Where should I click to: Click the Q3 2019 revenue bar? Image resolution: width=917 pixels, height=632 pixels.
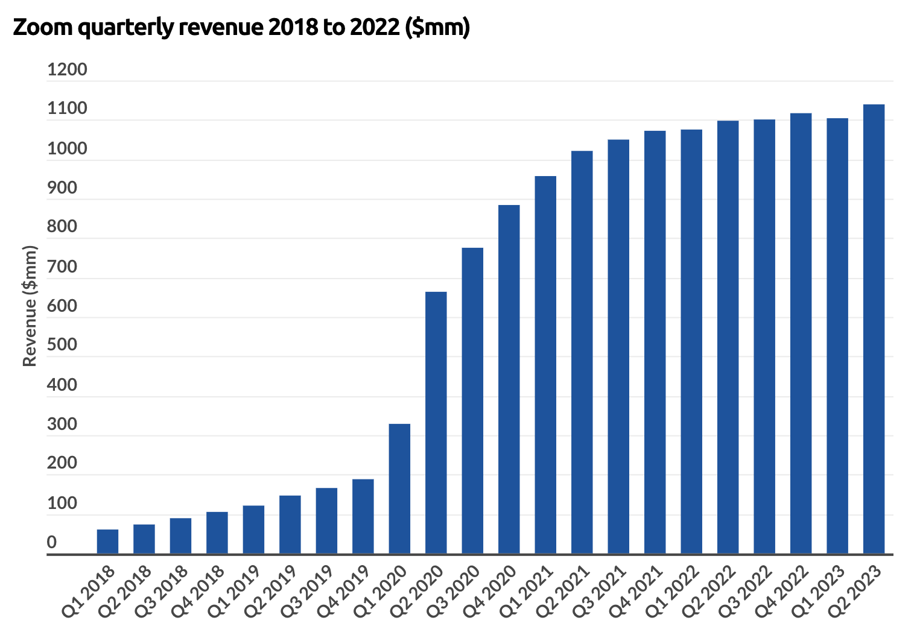click(326, 521)
